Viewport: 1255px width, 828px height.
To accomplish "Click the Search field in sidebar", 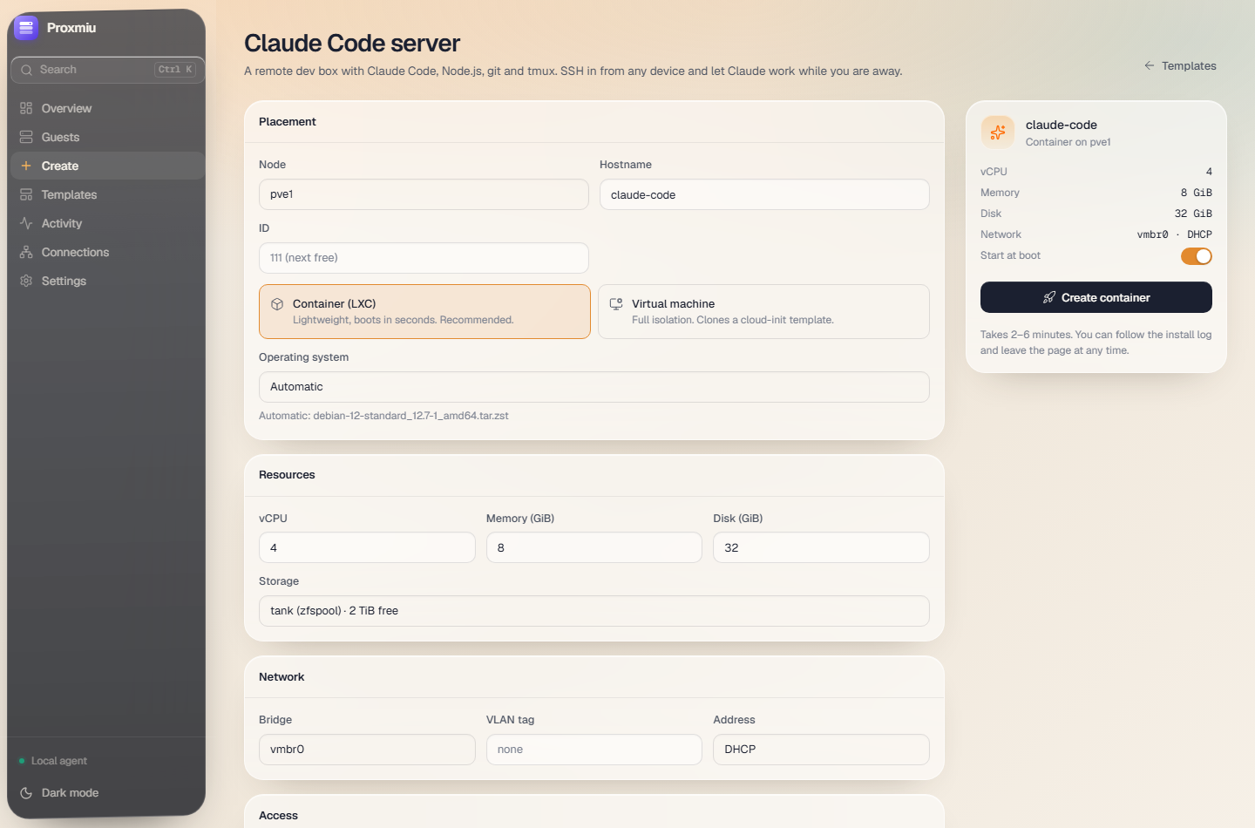I will click(x=108, y=70).
